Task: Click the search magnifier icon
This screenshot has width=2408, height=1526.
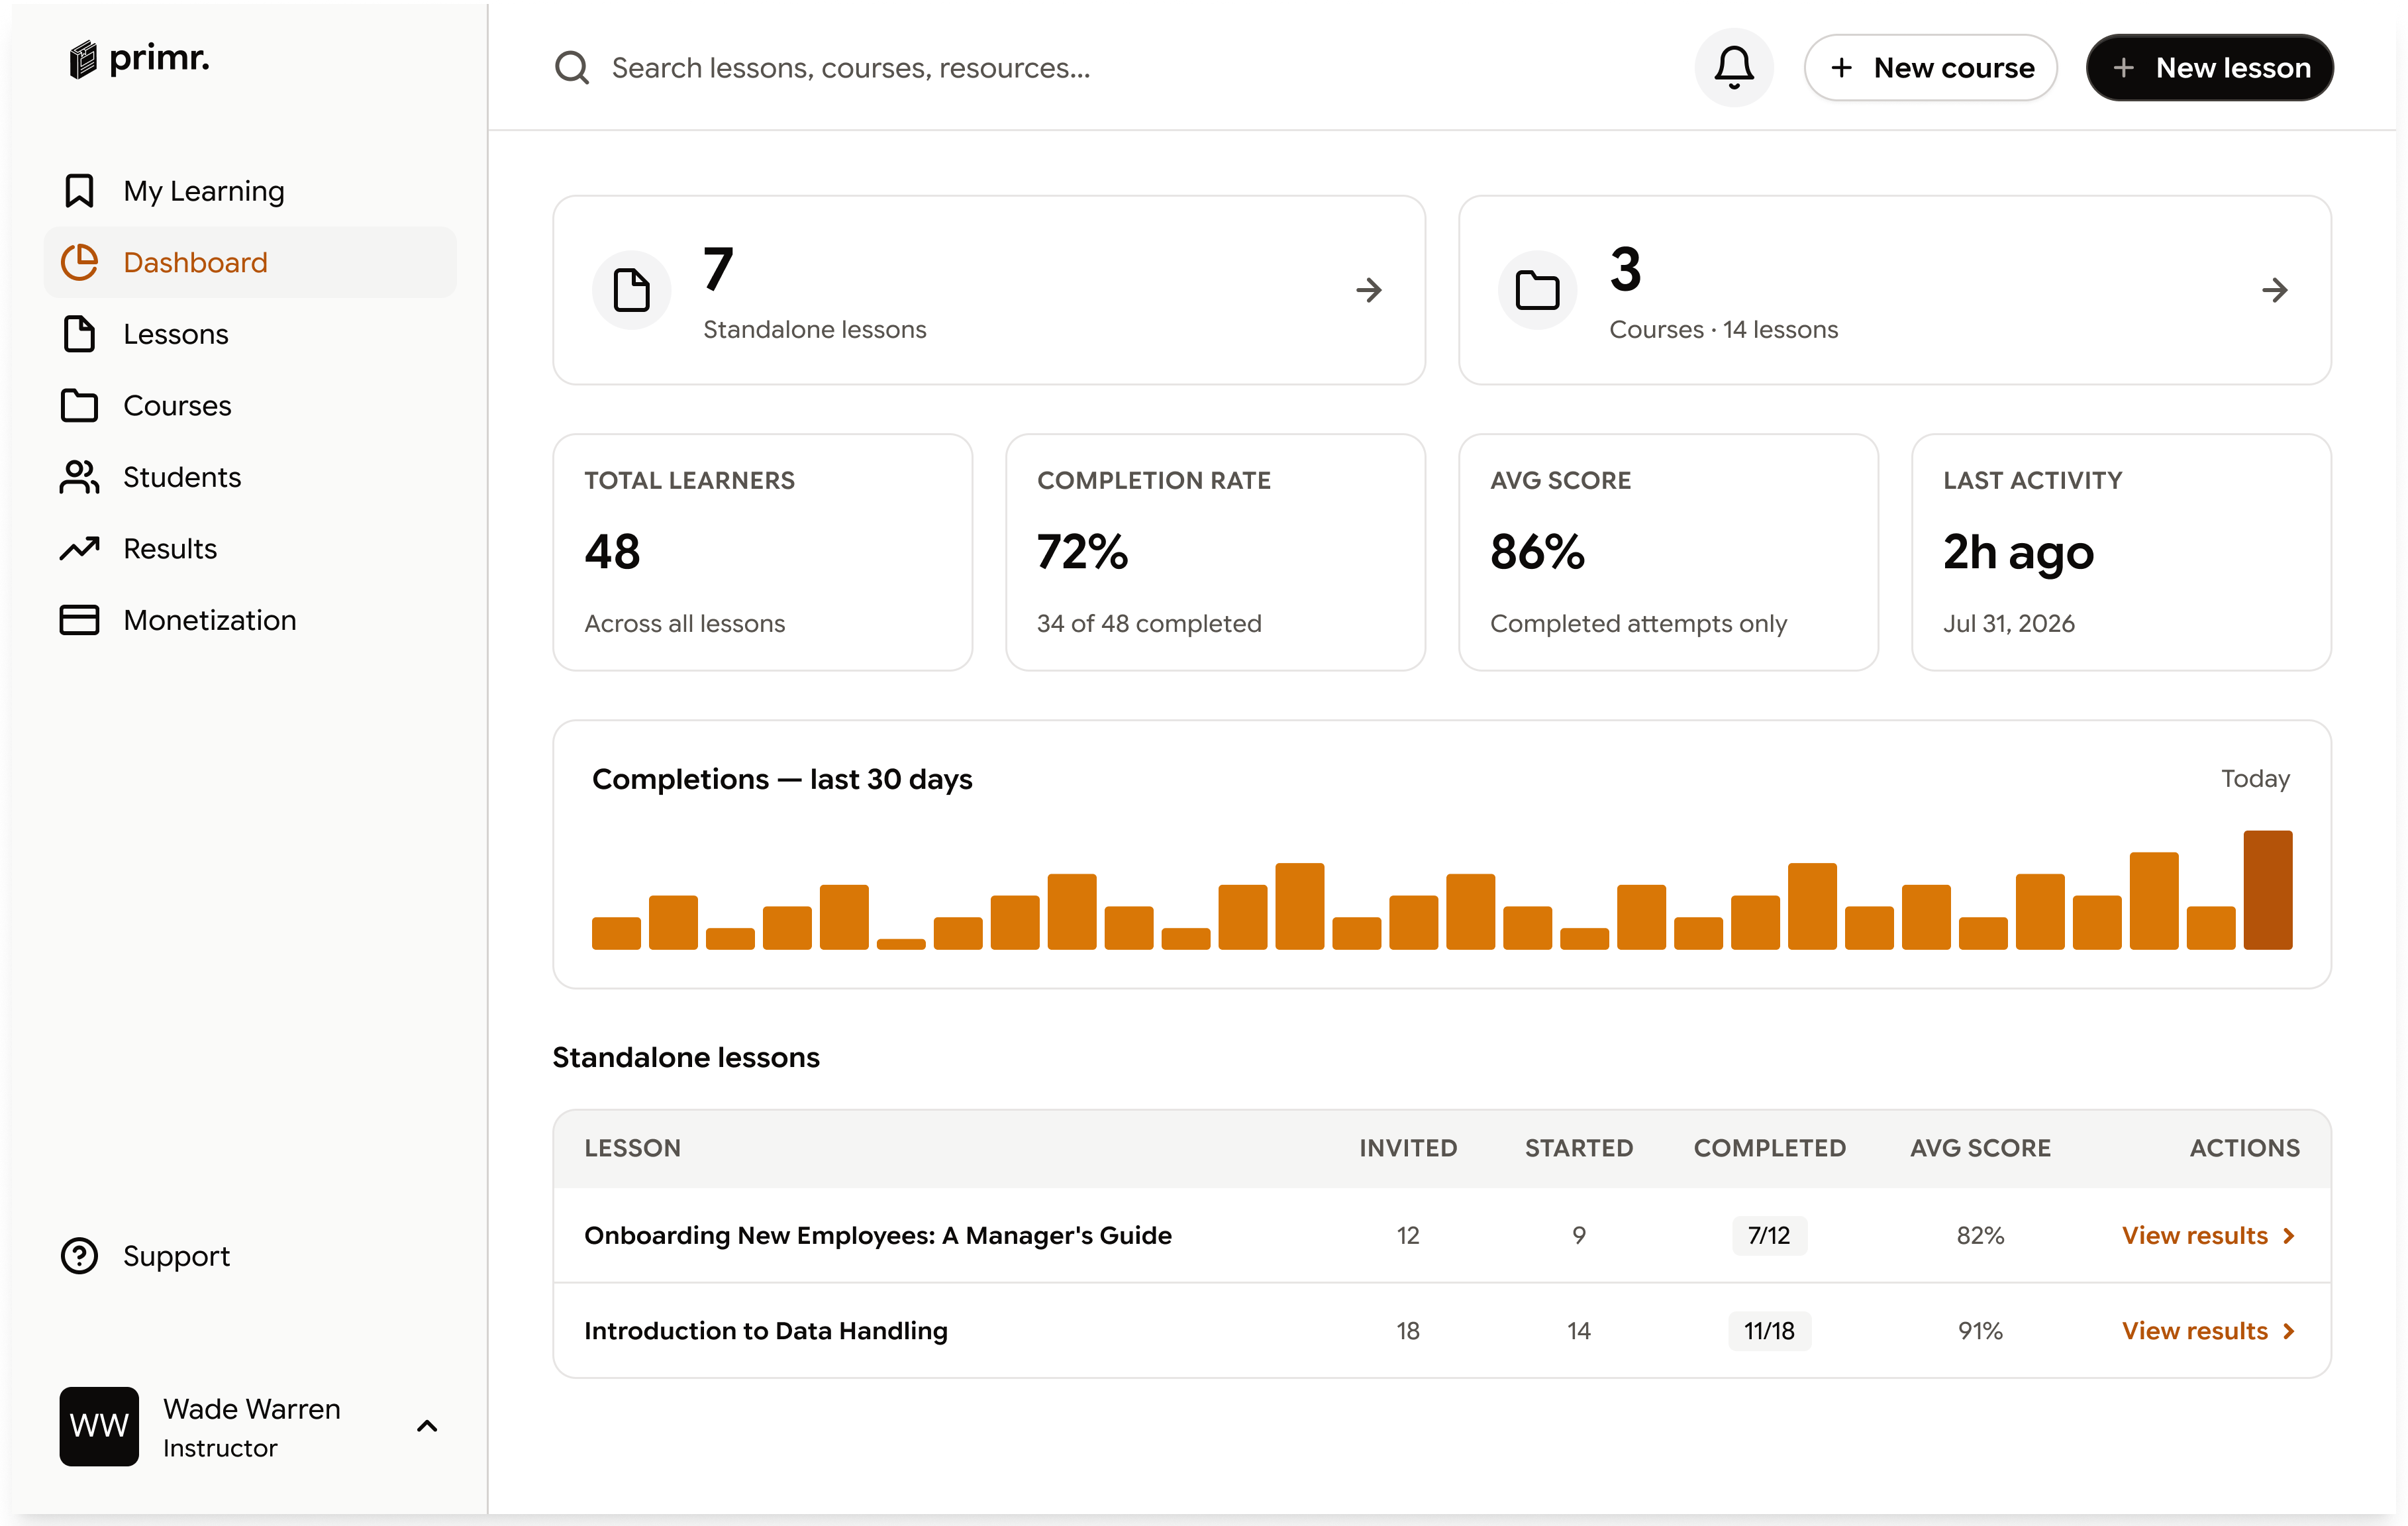Action: [572, 68]
